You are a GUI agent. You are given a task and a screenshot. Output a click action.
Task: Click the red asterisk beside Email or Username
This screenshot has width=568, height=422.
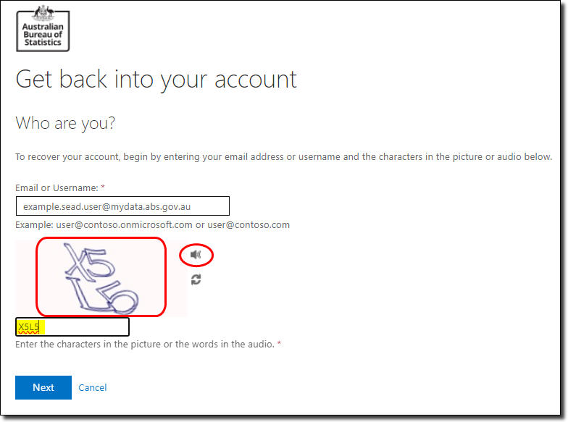pyautogui.click(x=103, y=188)
